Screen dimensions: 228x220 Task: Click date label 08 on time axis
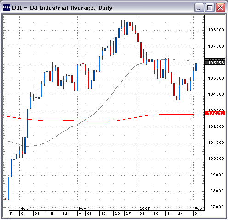point(37,214)
